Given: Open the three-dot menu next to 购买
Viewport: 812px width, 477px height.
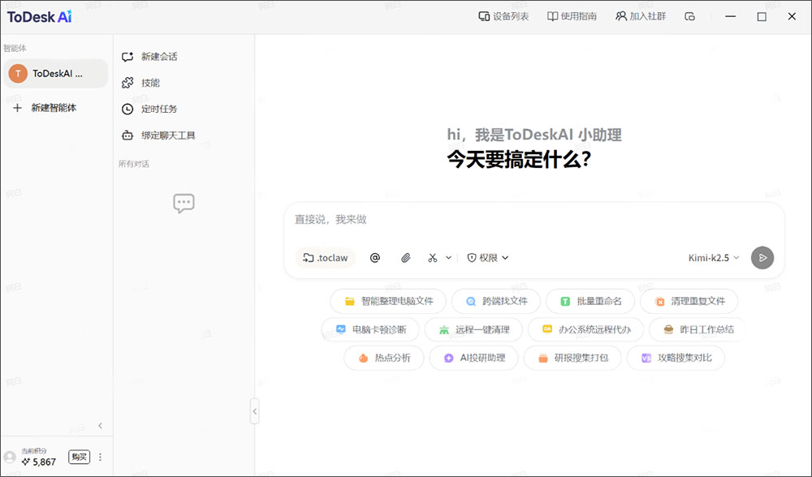Looking at the screenshot, I should click(x=100, y=458).
